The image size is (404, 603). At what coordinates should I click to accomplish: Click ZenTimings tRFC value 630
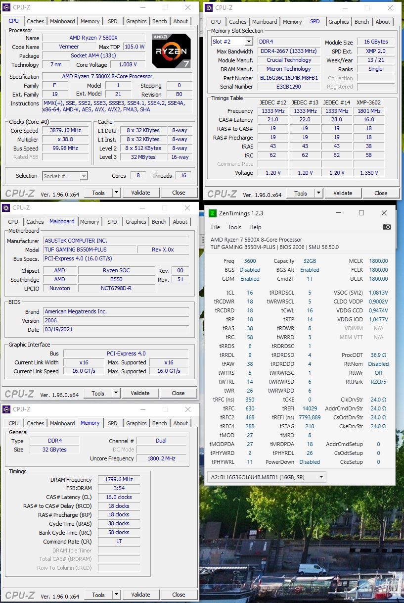(x=250, y=408)
